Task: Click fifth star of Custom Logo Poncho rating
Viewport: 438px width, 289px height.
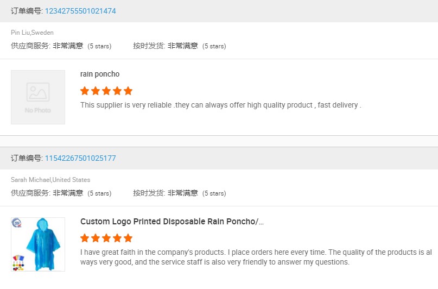Action: [x=128, y=238]
